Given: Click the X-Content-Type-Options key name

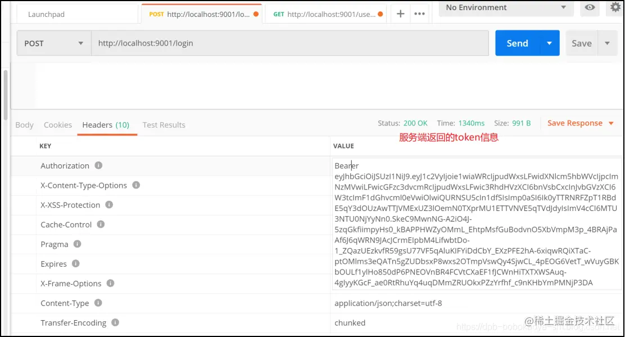Looking at the screenshot, I should point(84,185).
